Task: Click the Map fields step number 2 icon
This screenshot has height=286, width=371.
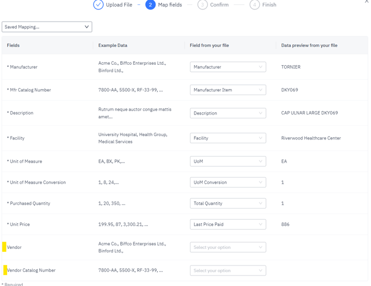Action: pyautogui.click(x=150, y=4)
